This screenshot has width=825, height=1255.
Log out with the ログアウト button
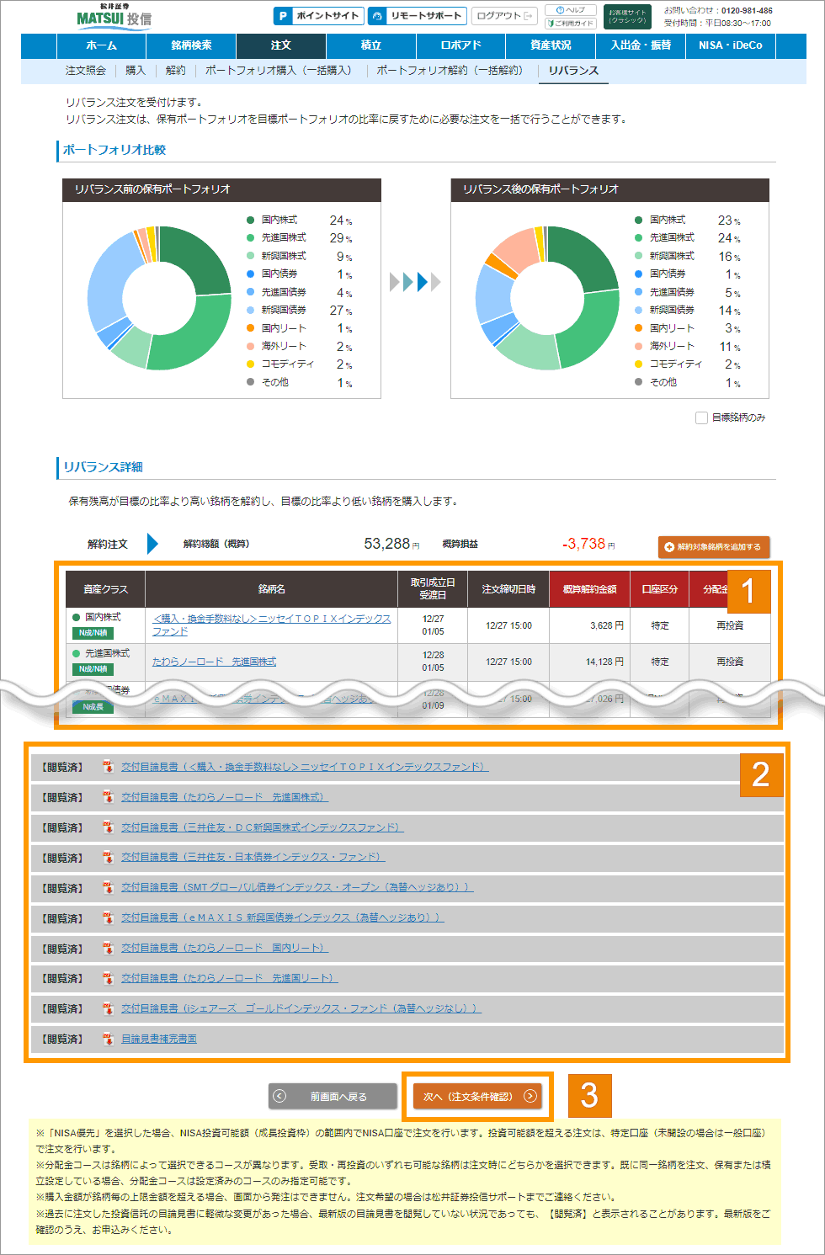pyautogui.click(x=504, y=15)
